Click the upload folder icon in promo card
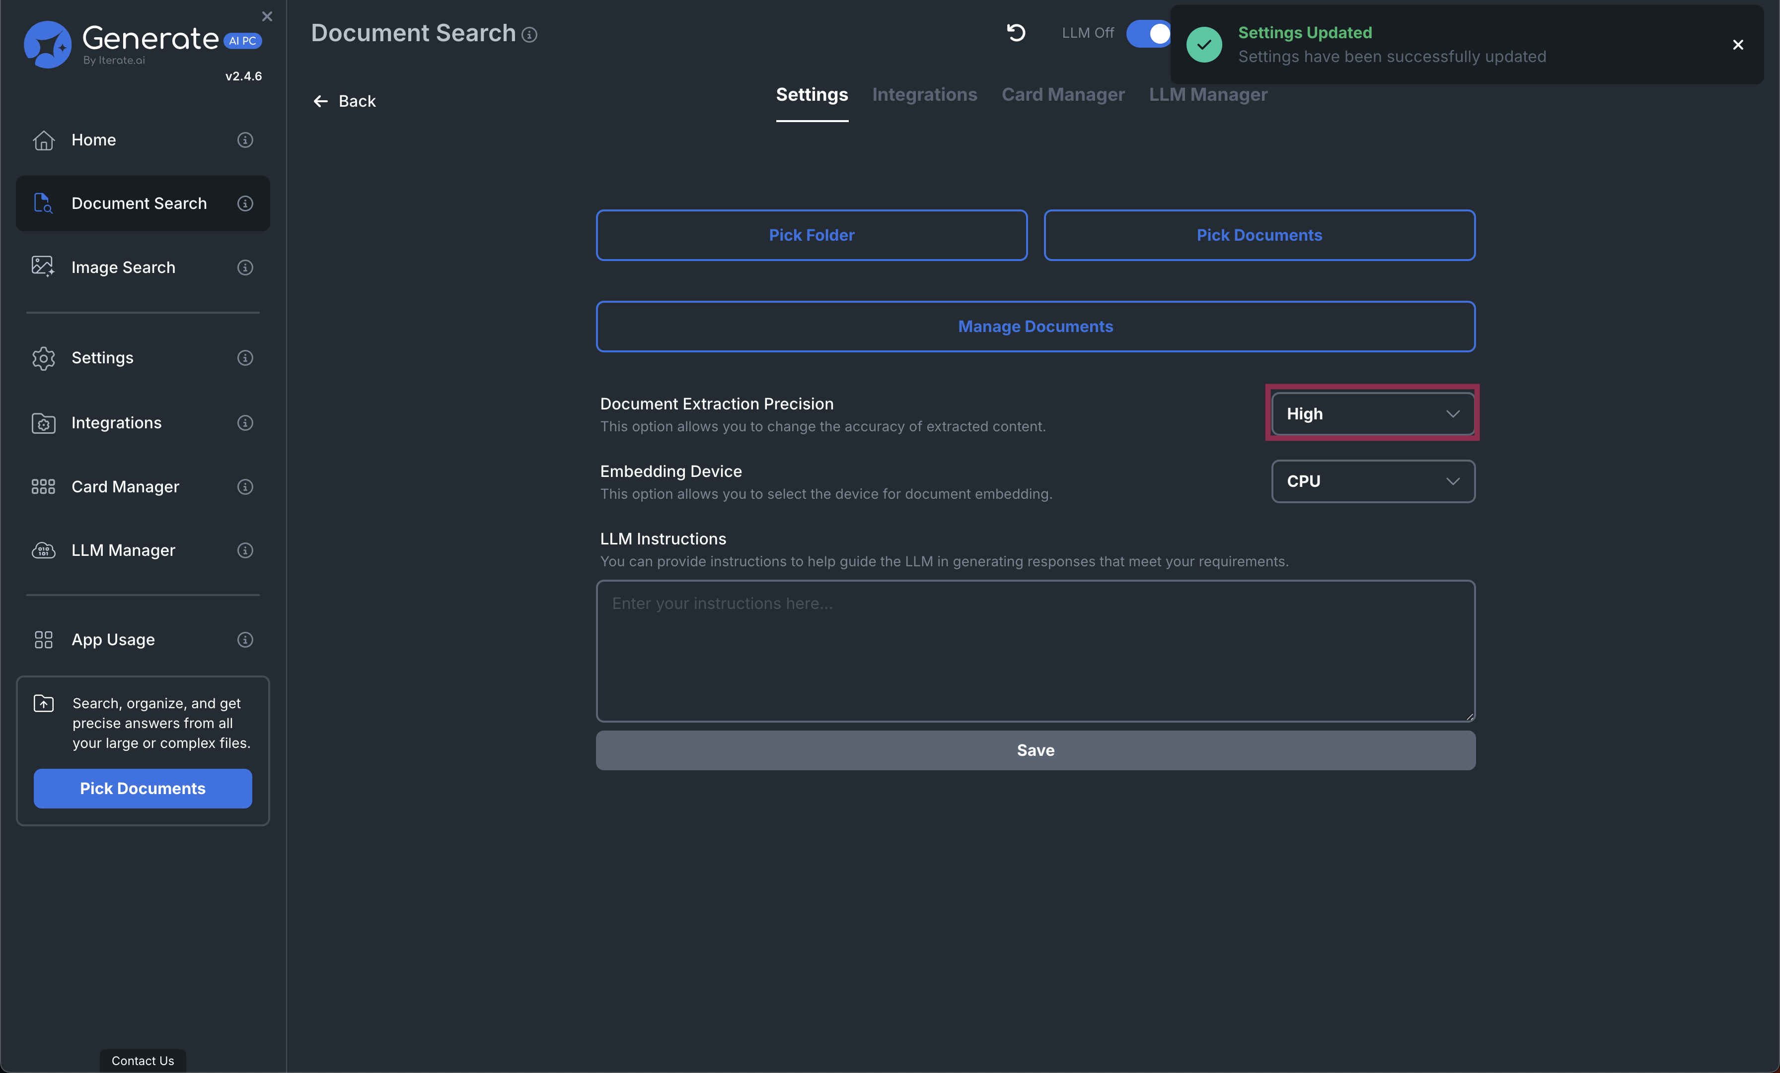 [x=43, y=703]
